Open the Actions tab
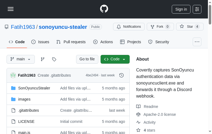The height and width of the screenshot is (134, 212). click(103, 42)
